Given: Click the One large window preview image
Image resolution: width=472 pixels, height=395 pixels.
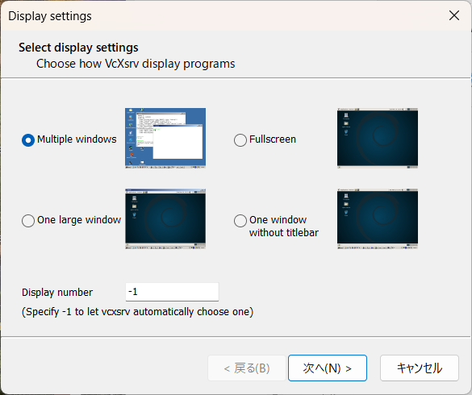Looking at the screenshot, I should coord(165,218).
